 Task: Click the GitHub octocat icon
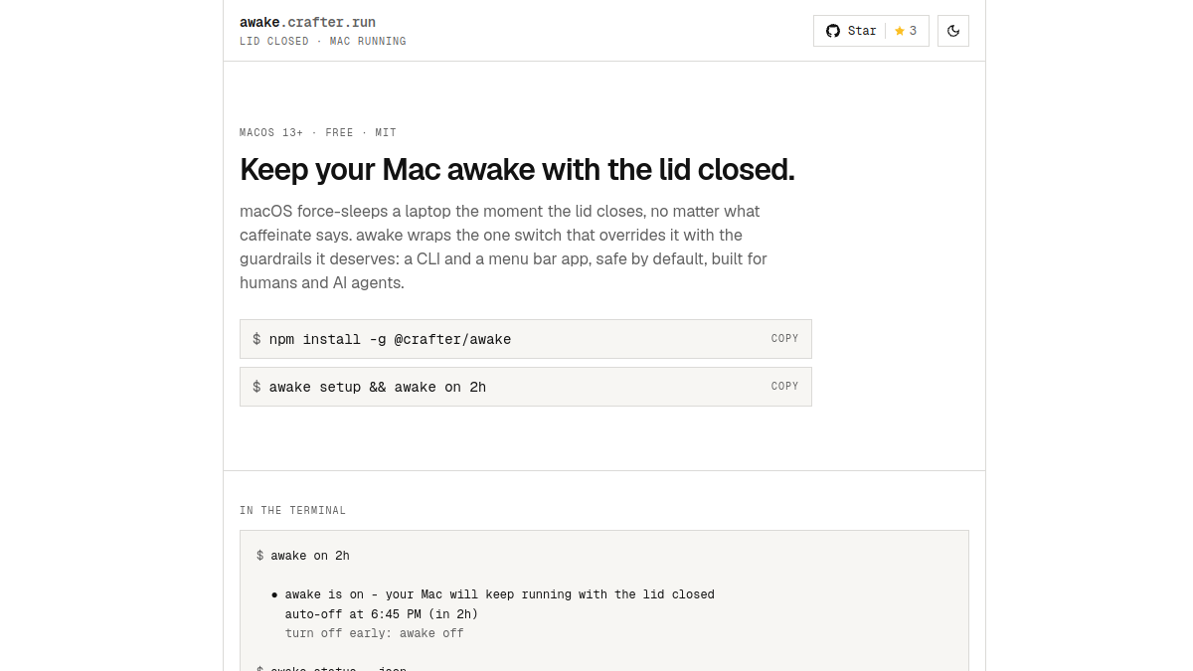pos(833,31)
